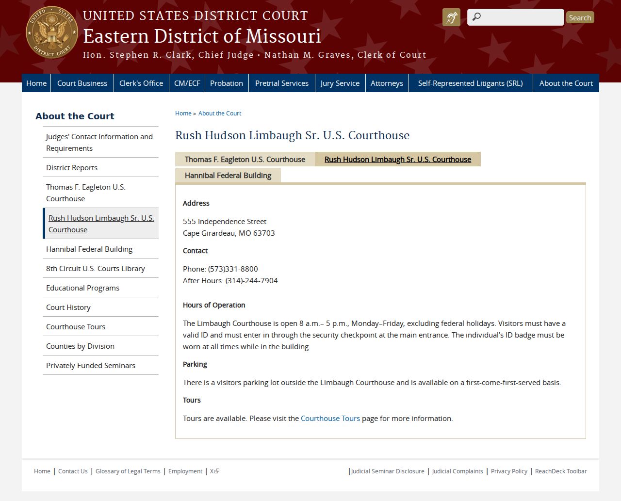Open Privacy Policy footer link
The height and width of the screenshot is (501, 621).
click(x=509, y=471)
